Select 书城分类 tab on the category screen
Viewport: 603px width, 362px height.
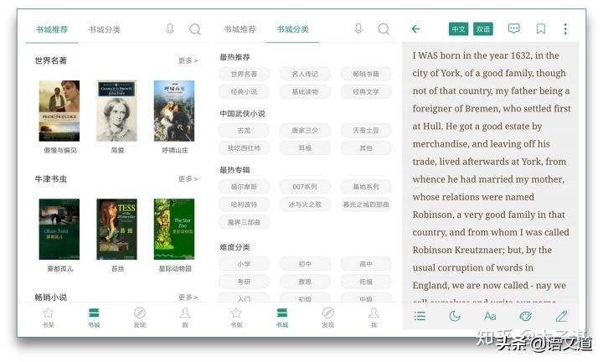(x=292, y=29)
